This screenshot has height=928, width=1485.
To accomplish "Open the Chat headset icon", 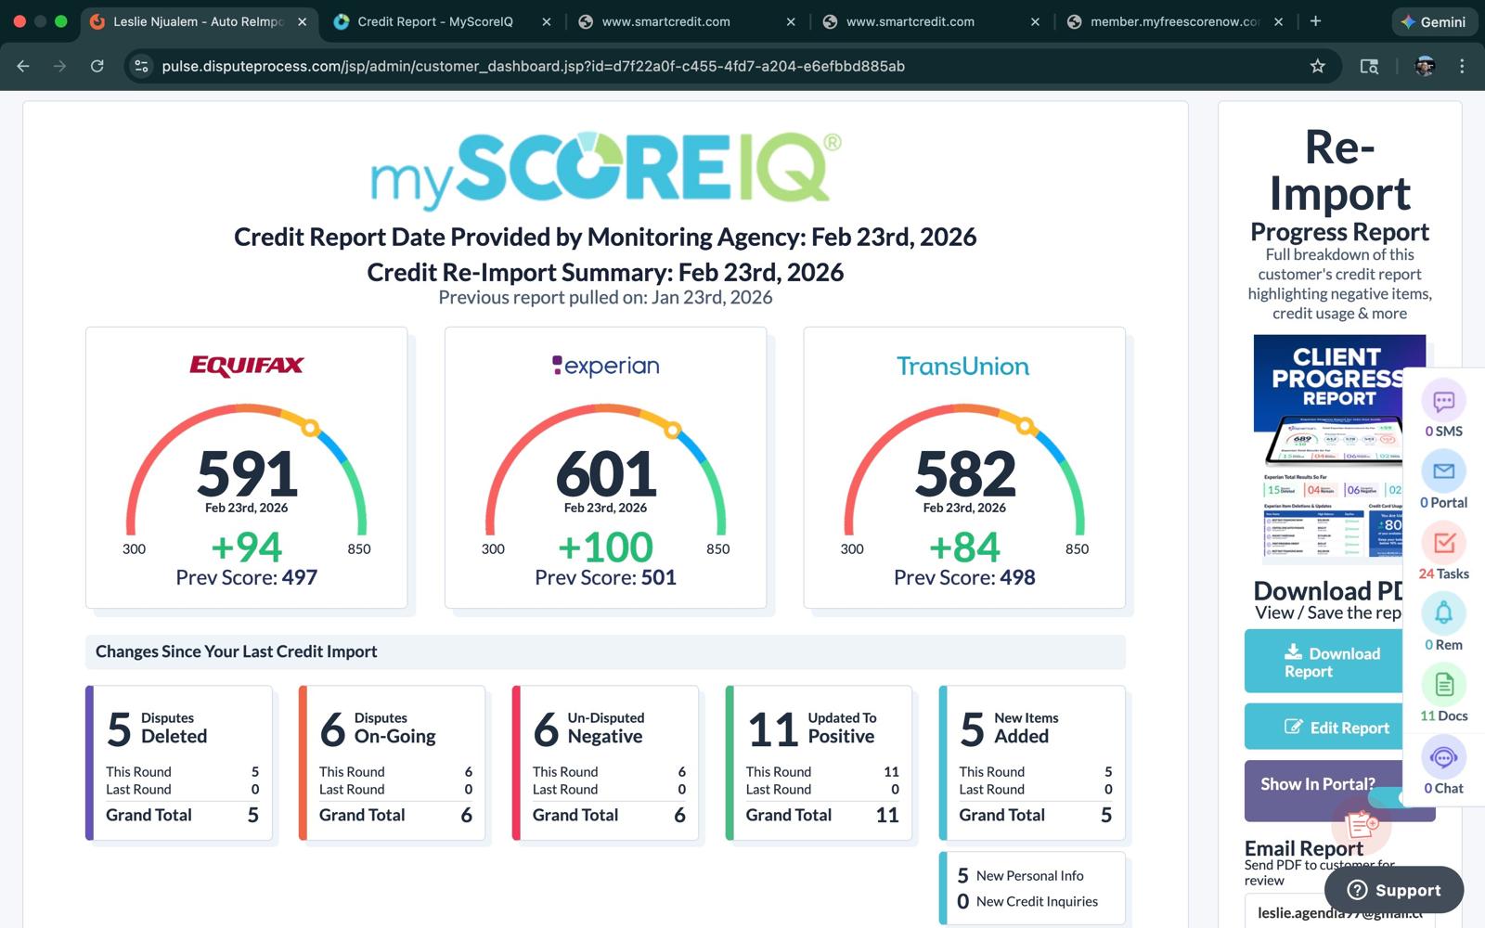I will [x=1443, y=757].
